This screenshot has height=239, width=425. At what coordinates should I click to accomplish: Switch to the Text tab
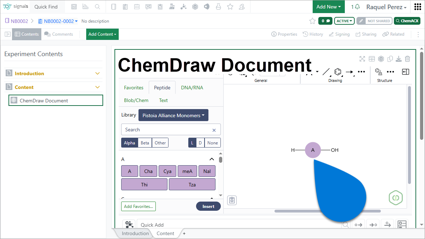tap(164, 100)
